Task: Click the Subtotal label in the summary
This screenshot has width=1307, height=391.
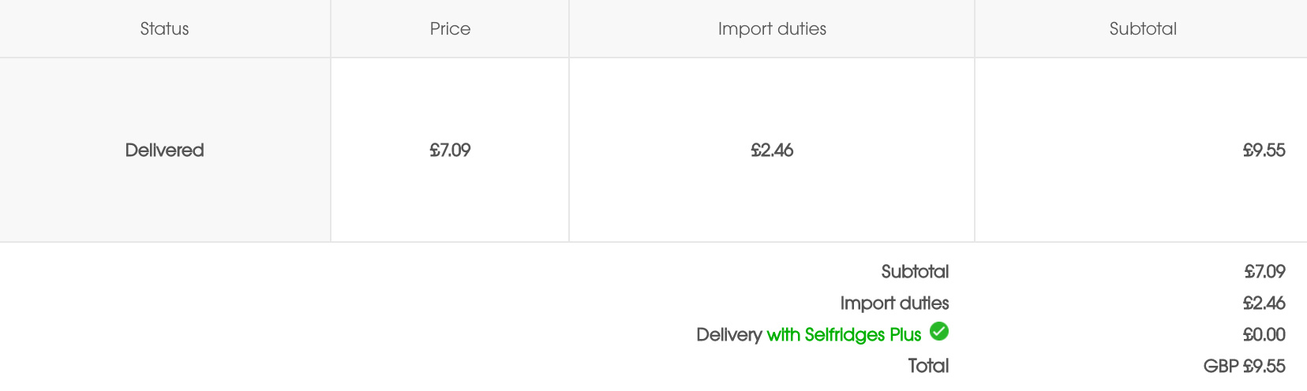Action: [x=915, y=271]
